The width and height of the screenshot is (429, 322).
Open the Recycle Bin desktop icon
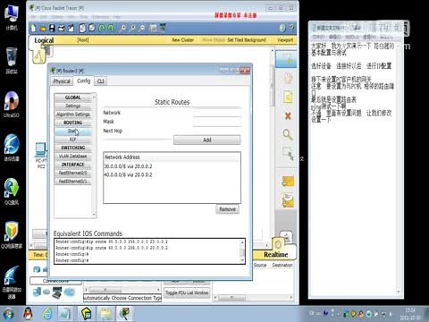click(x=12, y=61)
